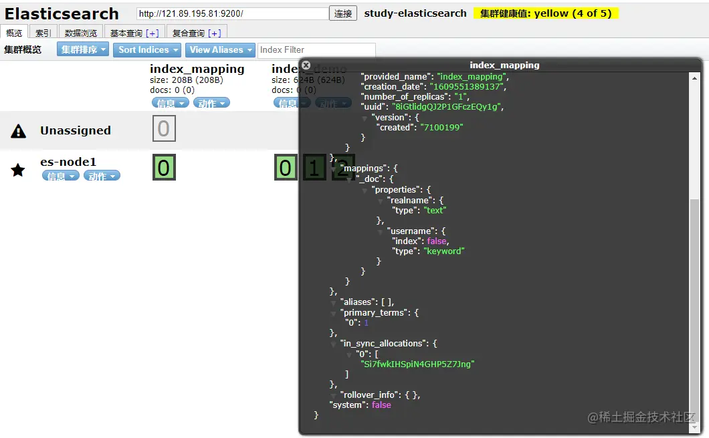709x438 pixels.
Task: Click the popup scrollbar down arrow
Action: [694, 427]
